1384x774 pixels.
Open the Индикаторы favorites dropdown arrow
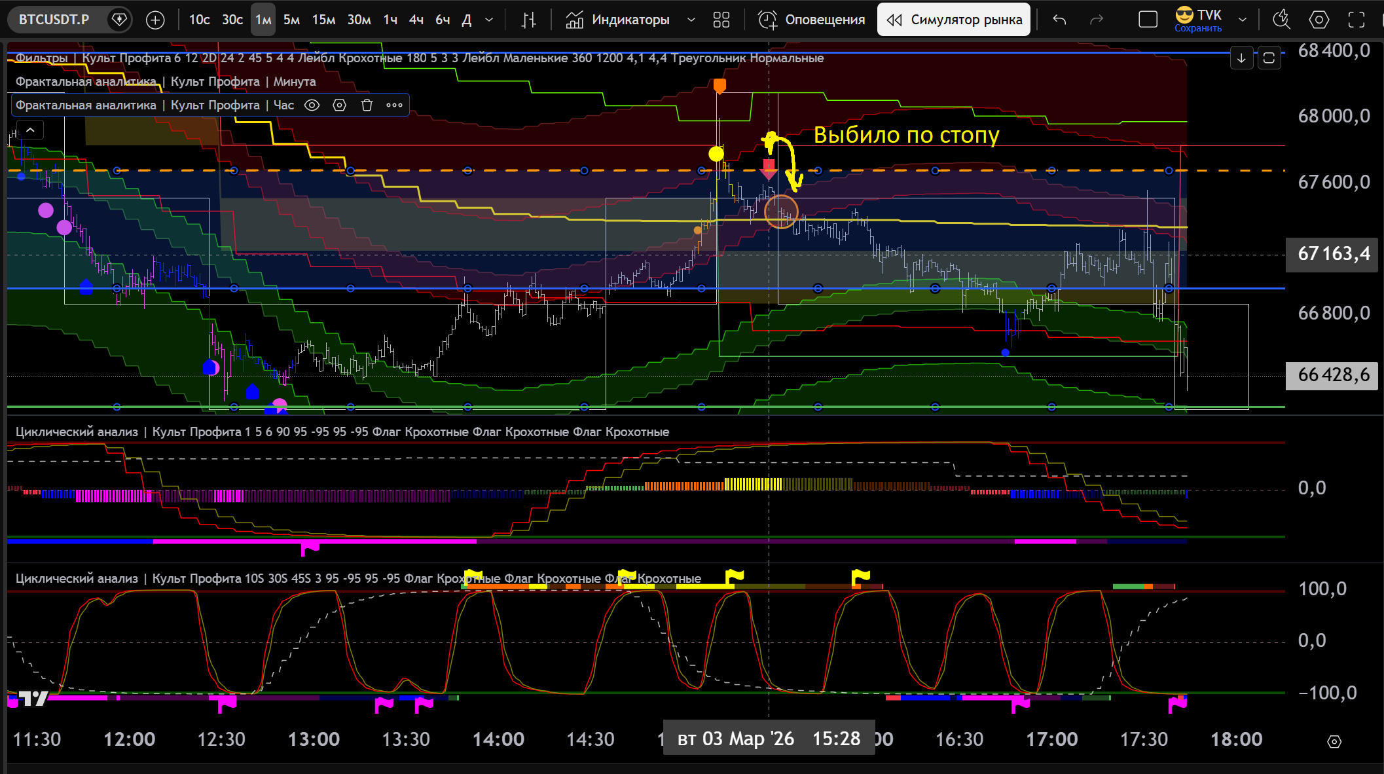point(691,20)
